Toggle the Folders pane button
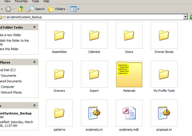This screenshot has width=192, height=136. point(57,9)
